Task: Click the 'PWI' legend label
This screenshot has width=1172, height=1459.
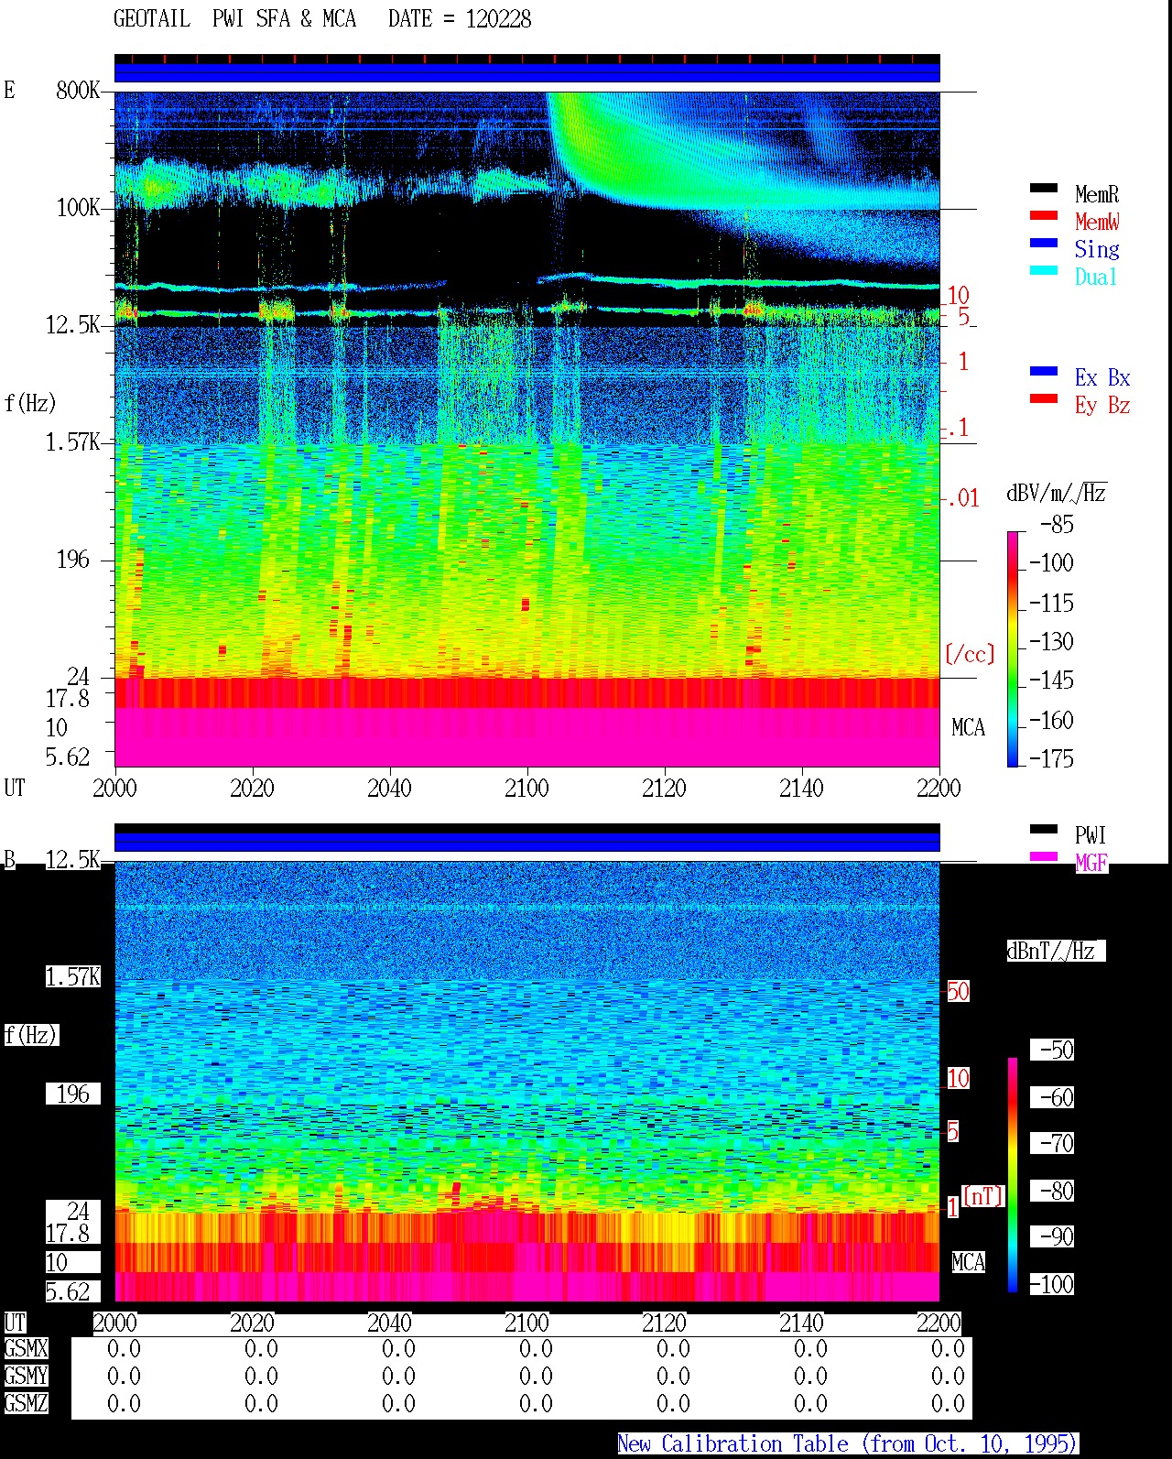Action: 1091,835
